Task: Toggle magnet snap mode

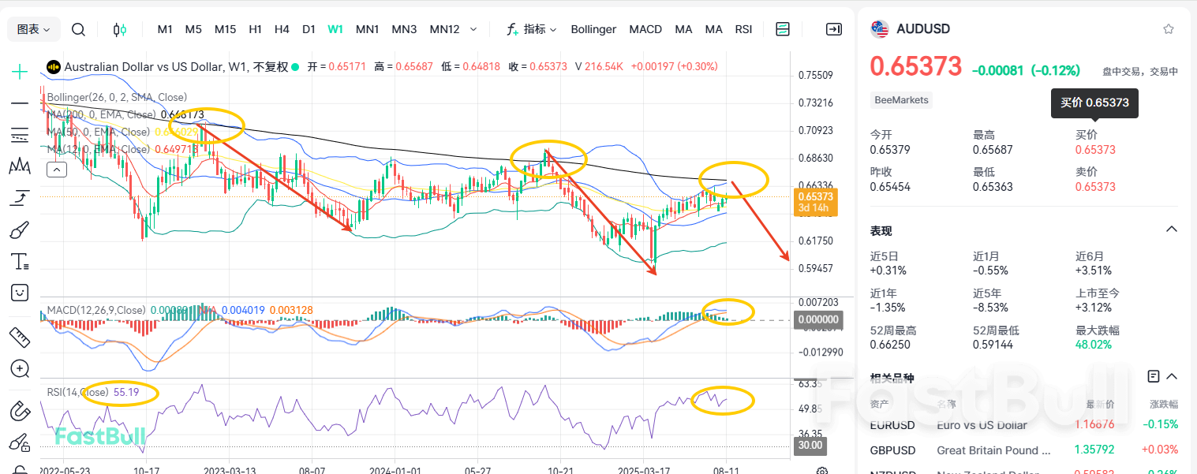Action: click(20, 411)
